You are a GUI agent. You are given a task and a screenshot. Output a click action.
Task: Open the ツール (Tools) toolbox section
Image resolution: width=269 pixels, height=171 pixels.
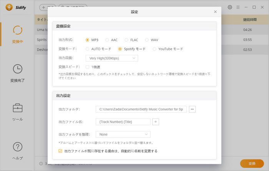17,112
